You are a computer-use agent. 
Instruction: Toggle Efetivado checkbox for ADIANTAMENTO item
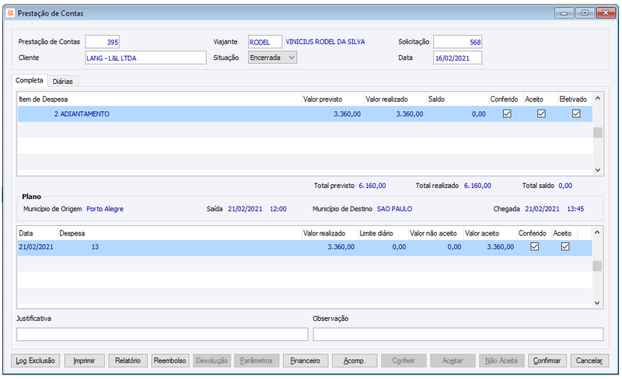click(x=576, y=114)
